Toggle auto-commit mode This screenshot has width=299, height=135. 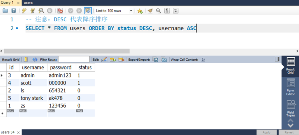(88, 11)
